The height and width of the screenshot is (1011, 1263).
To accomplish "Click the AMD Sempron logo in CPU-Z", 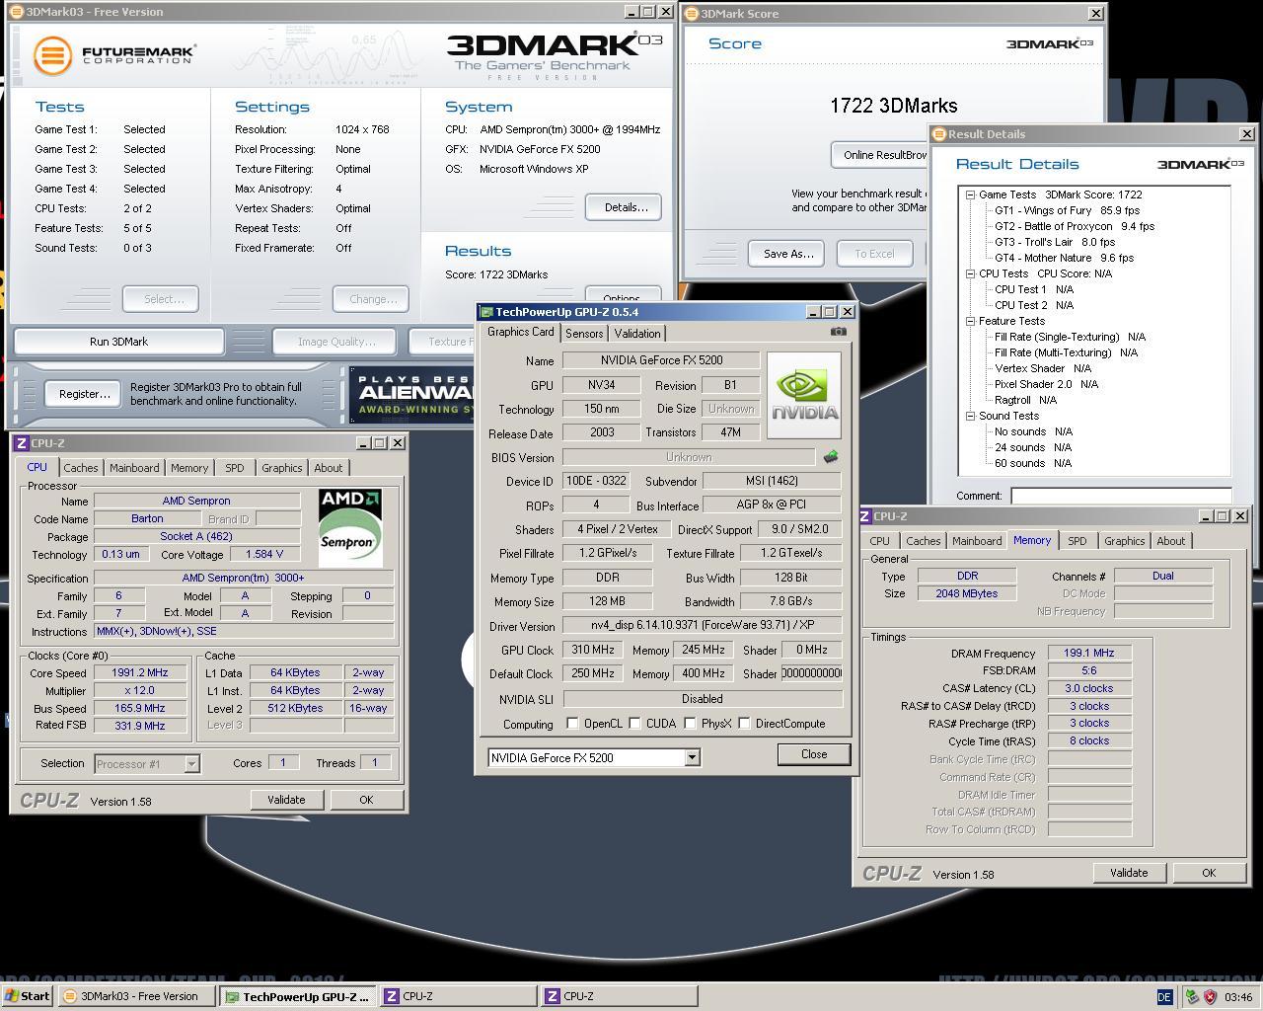I will tap(350, 528).
